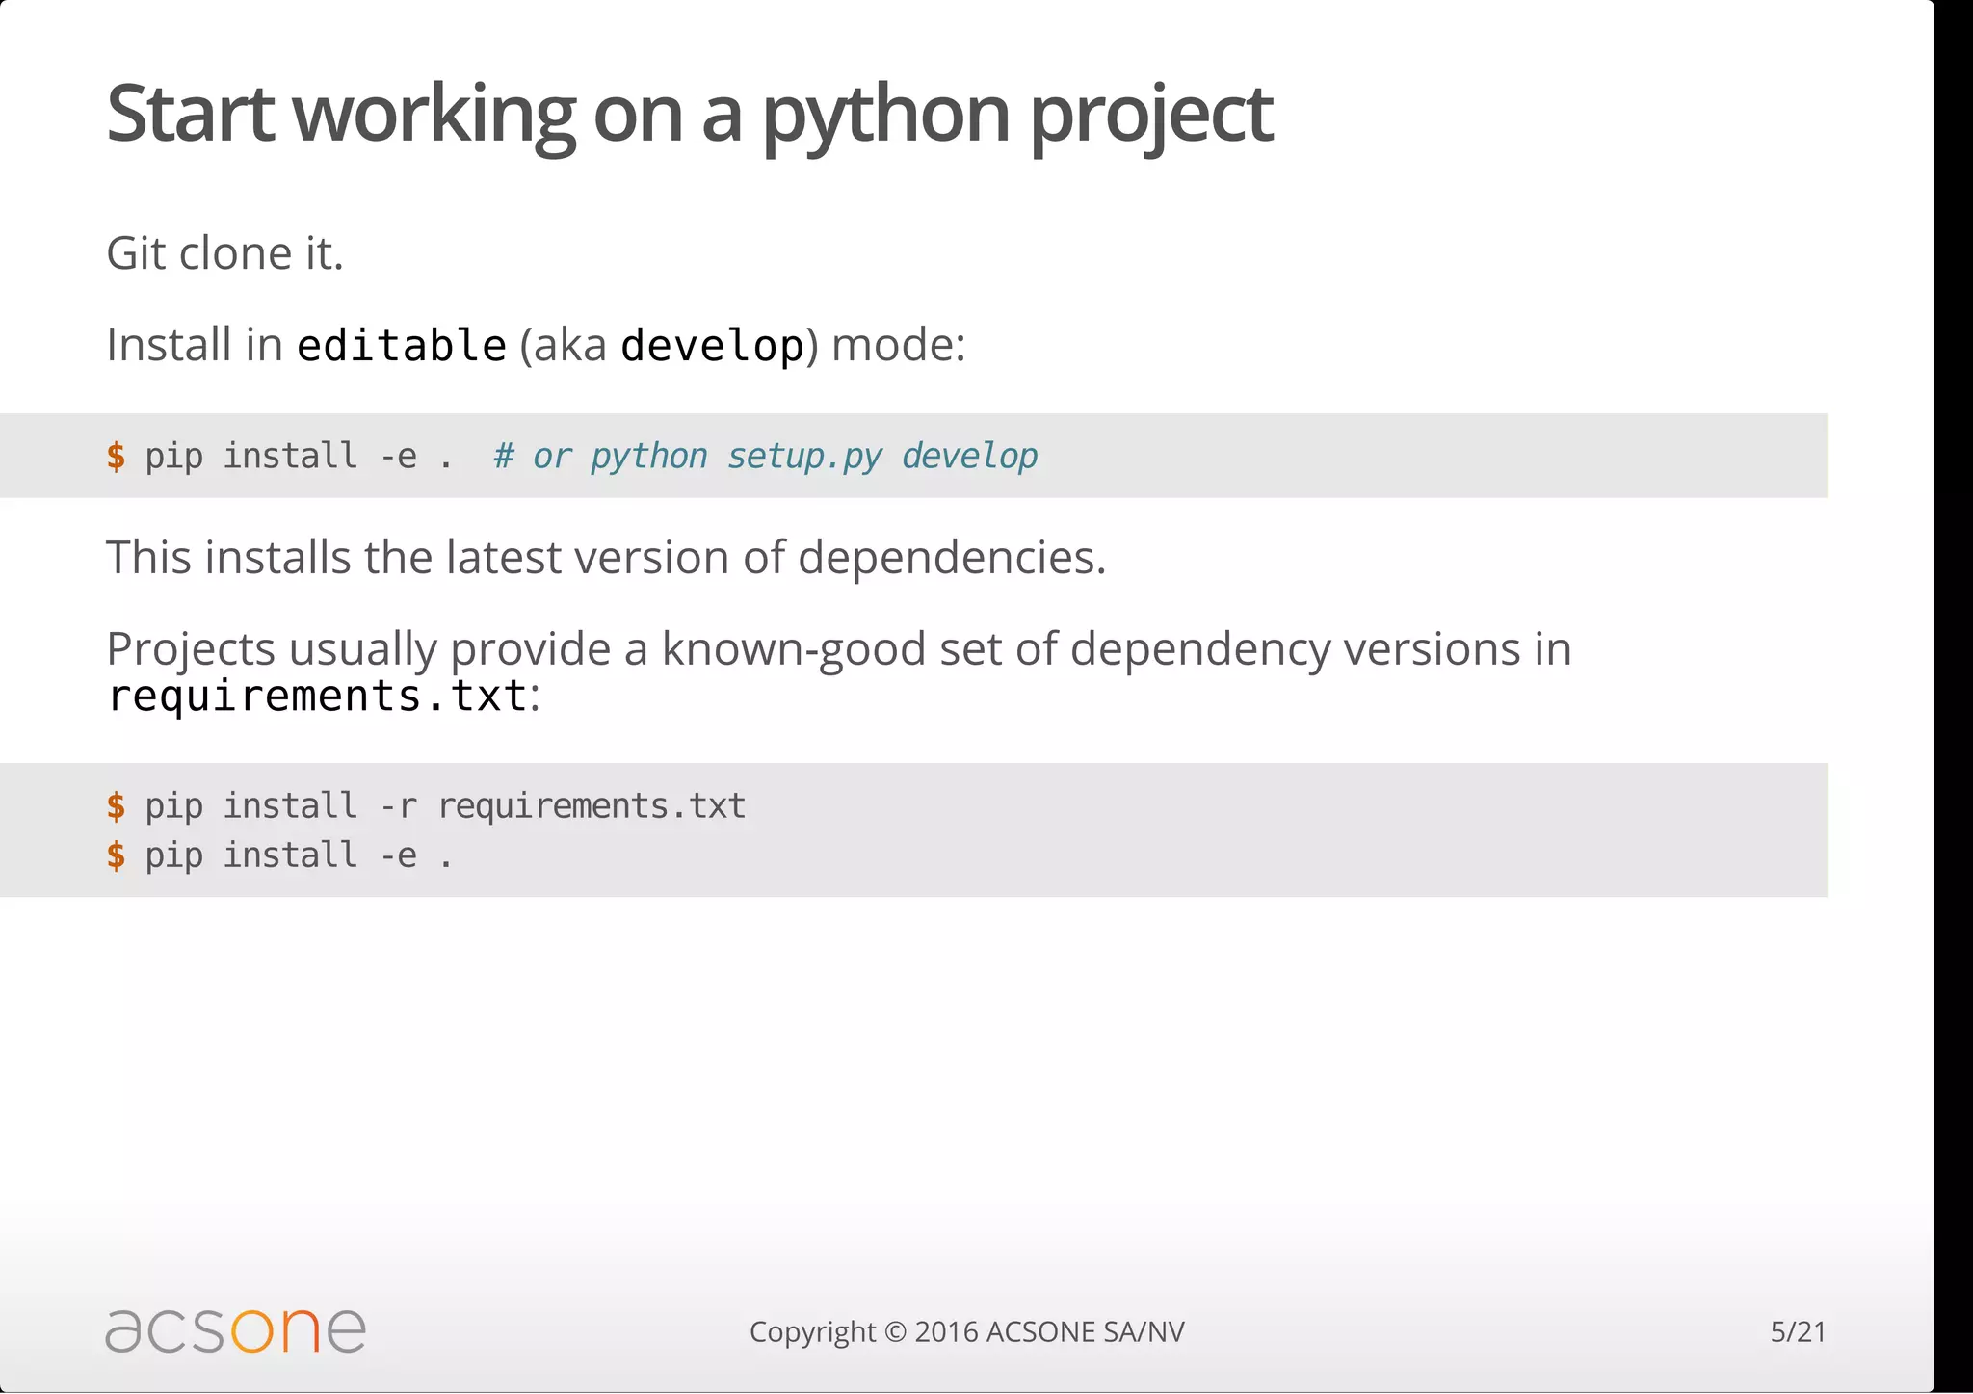Click the acsone logo in the footer
Screen dimensions: 1973x1394
[236, 1330]
